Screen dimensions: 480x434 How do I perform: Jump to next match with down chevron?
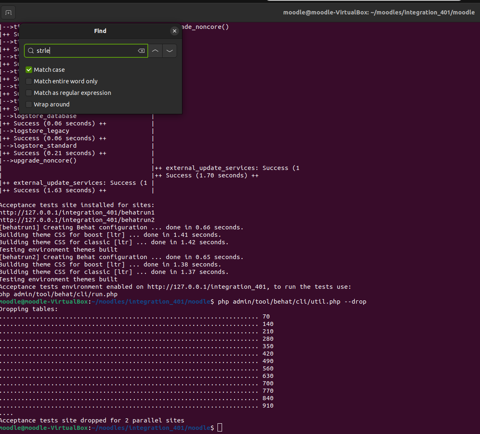point(170,51)
